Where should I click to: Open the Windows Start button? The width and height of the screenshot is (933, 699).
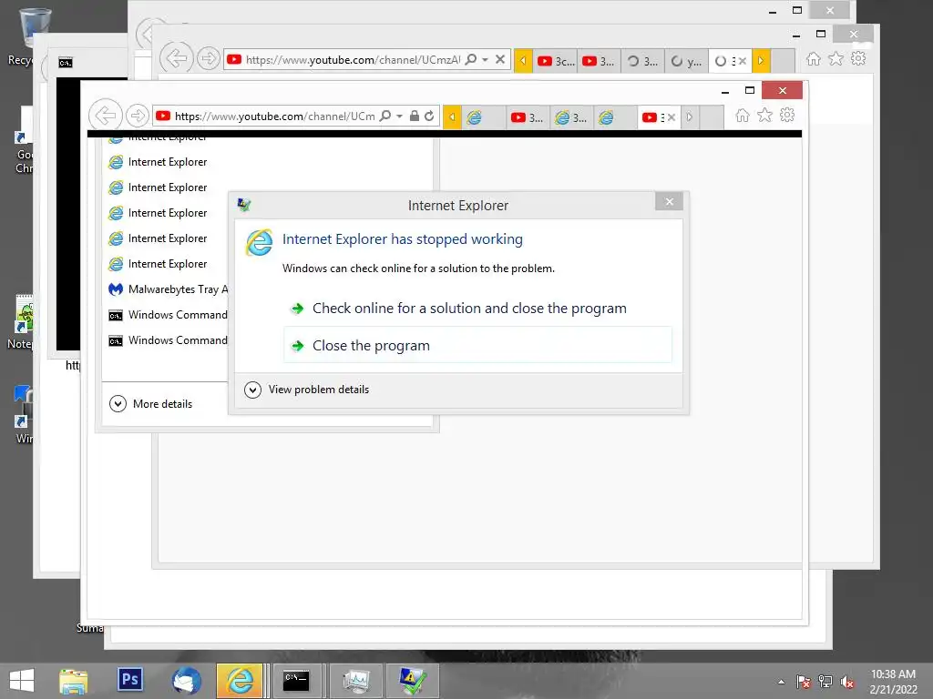(x=22, y=681)
